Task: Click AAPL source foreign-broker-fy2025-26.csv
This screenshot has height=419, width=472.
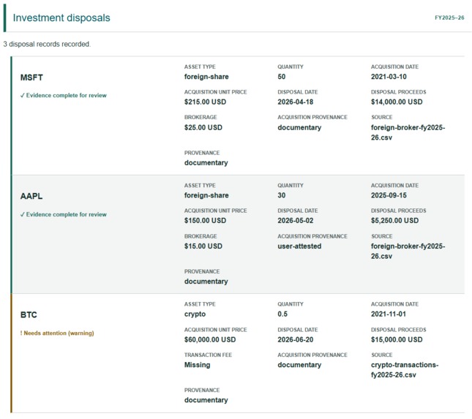Action: pyautogui.click(x=408, y=252)
